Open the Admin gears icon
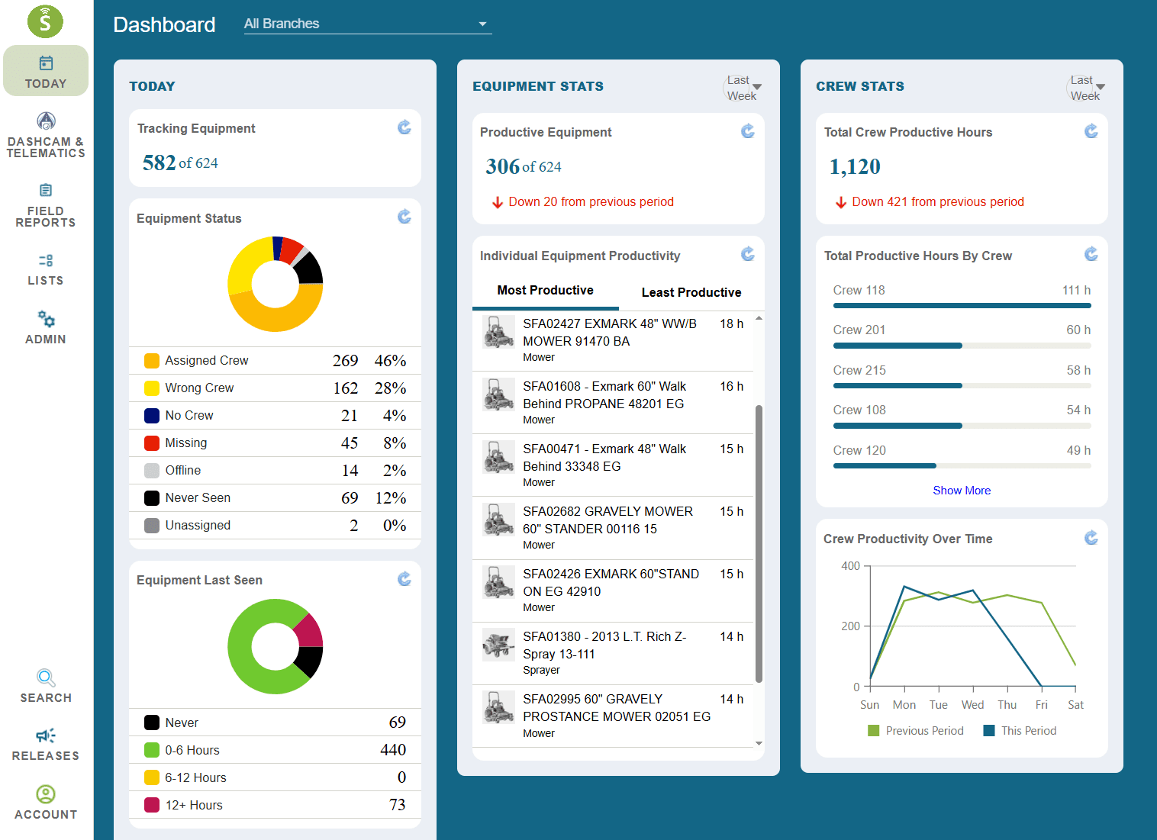Image resolution: width=1157 pixels, height=840 pixels. point(46,318)
